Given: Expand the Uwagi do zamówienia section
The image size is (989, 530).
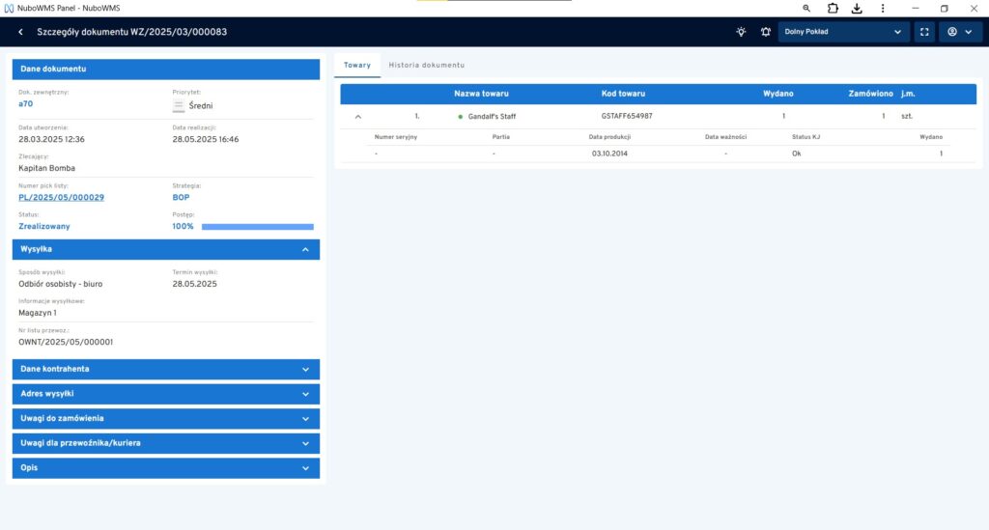Looking at the screenshot, I should pyautogui.click(x=305, y=418).
